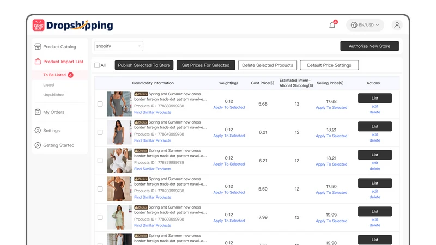
Task: Open grey dress thumbnail for 778889999788
Action: (119, 104)
